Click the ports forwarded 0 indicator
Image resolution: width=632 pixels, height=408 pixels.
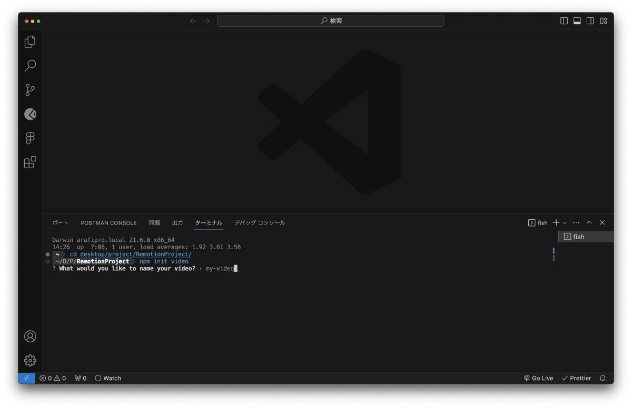pyautogui.click(x=81, y=378)
